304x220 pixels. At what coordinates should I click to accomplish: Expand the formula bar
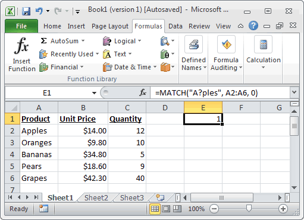pos(294,93)
